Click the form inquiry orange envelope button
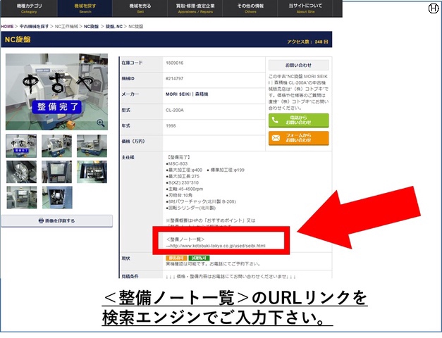 (298, 138)
